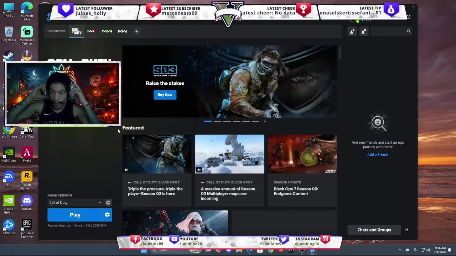Read 'Triple the pressure, triple the plays' headline
This screenshot has width=456, height=256.
tap(155, 191)
